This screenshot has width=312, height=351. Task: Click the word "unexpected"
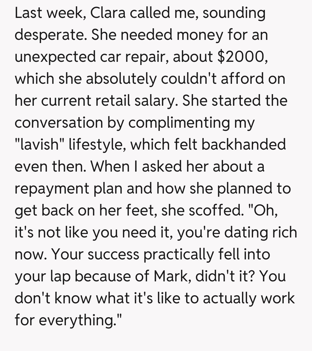point(55,57)
